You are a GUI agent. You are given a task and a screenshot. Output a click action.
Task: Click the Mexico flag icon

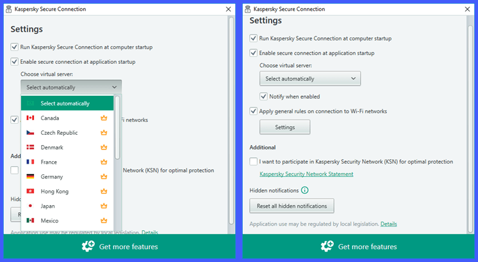pos(30,220)
